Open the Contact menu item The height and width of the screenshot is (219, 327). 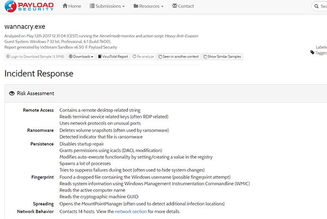point(183,6)
